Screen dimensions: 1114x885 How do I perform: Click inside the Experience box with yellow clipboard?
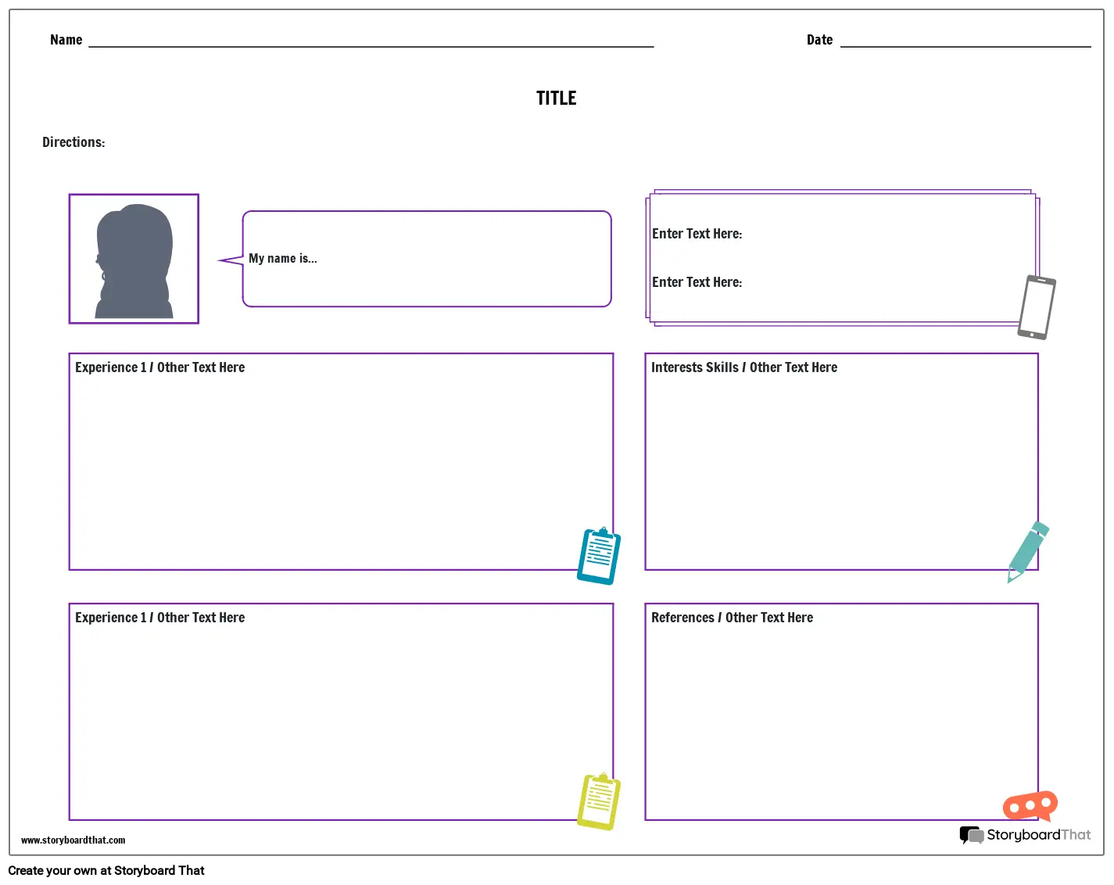point(328,719)
